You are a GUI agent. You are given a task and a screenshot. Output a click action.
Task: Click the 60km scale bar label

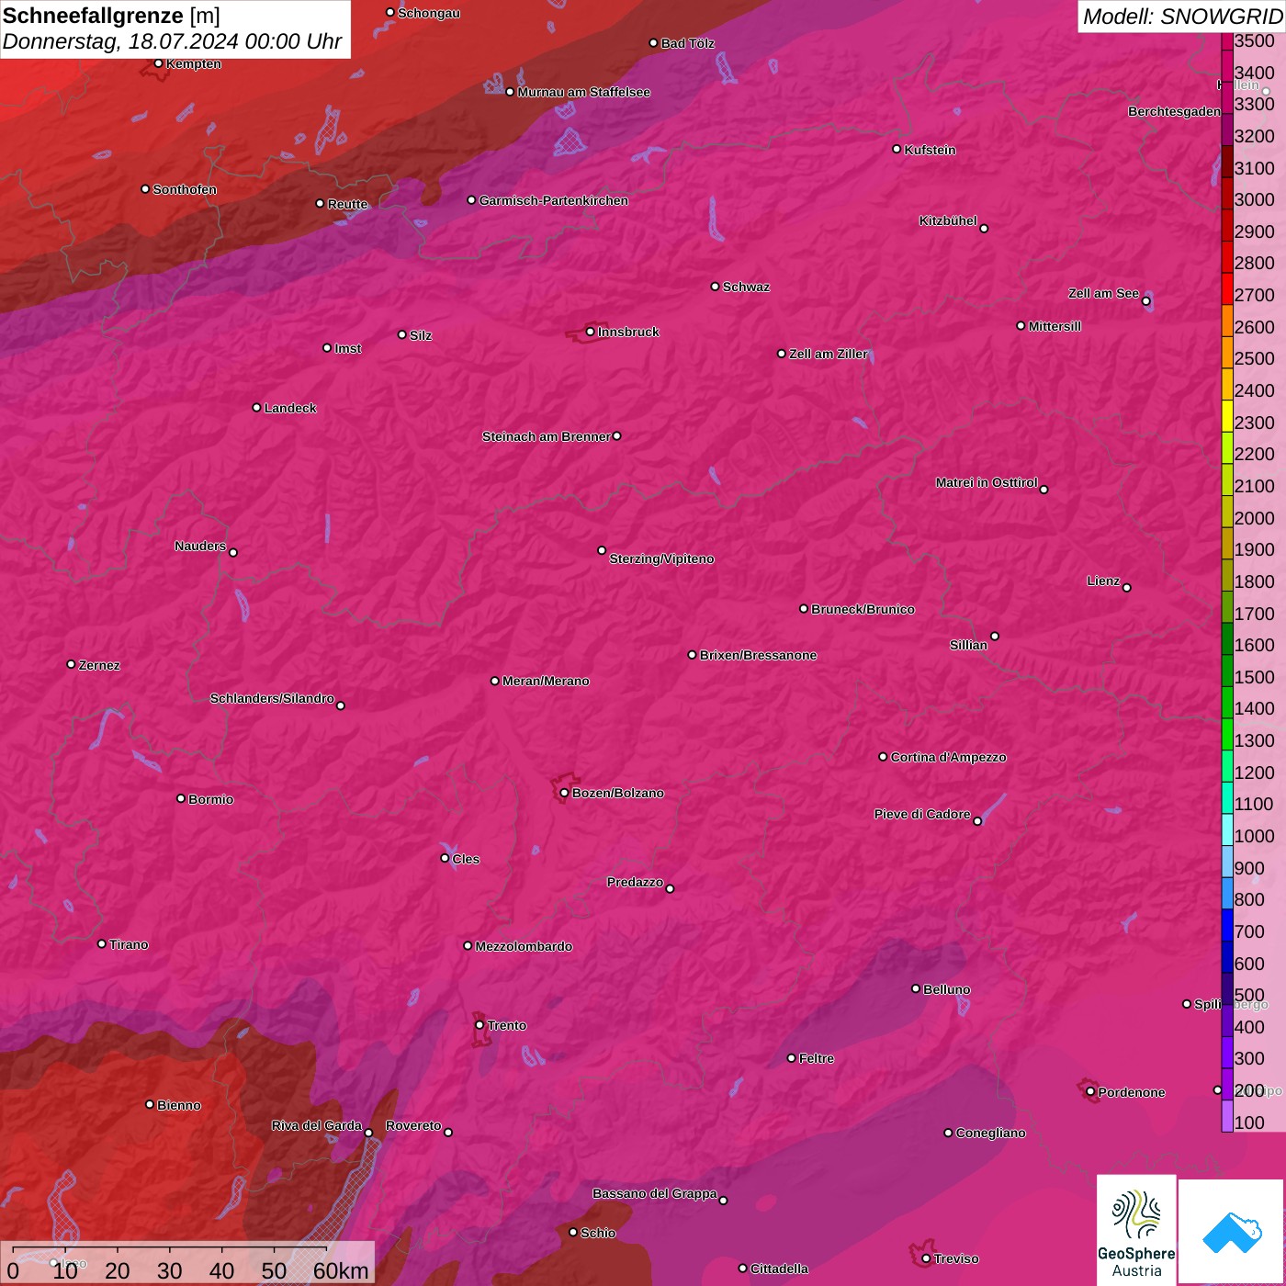pos(341,1270)
